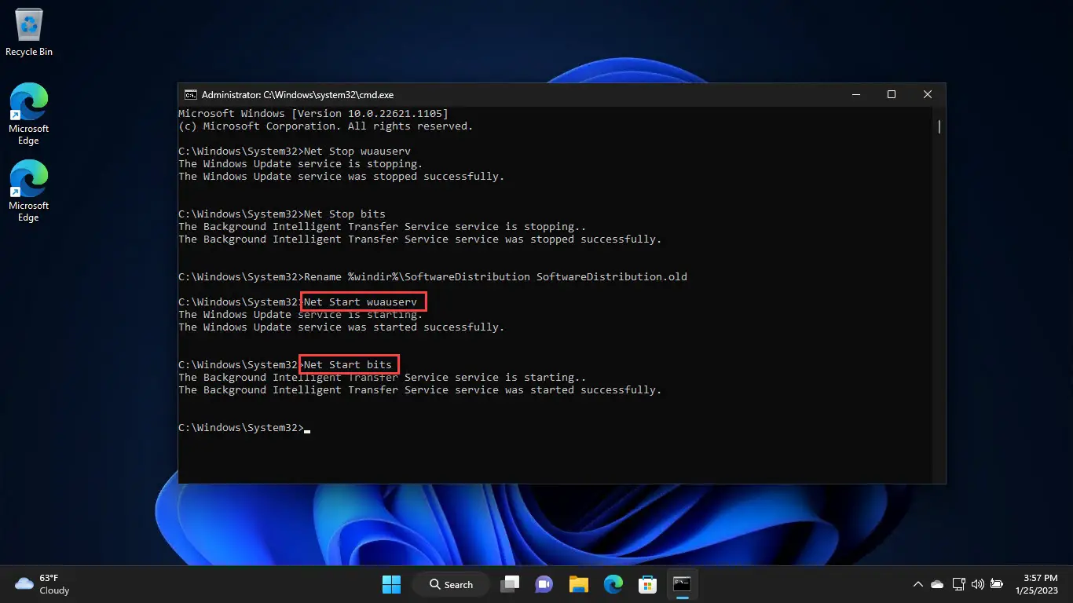Screen dimensions: 1073x603
Task: Open Task View from the taskbar
Action: 511,584
